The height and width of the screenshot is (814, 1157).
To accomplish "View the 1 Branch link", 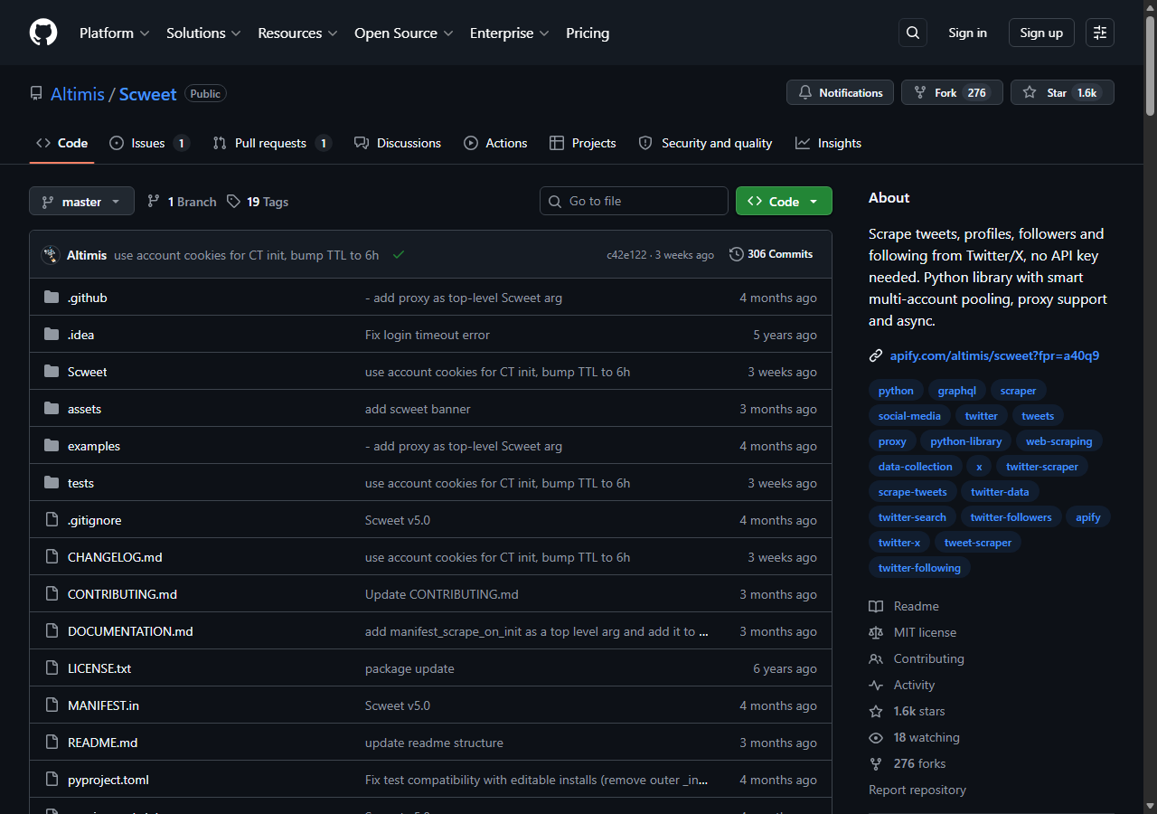I will (x=182, y=202).
